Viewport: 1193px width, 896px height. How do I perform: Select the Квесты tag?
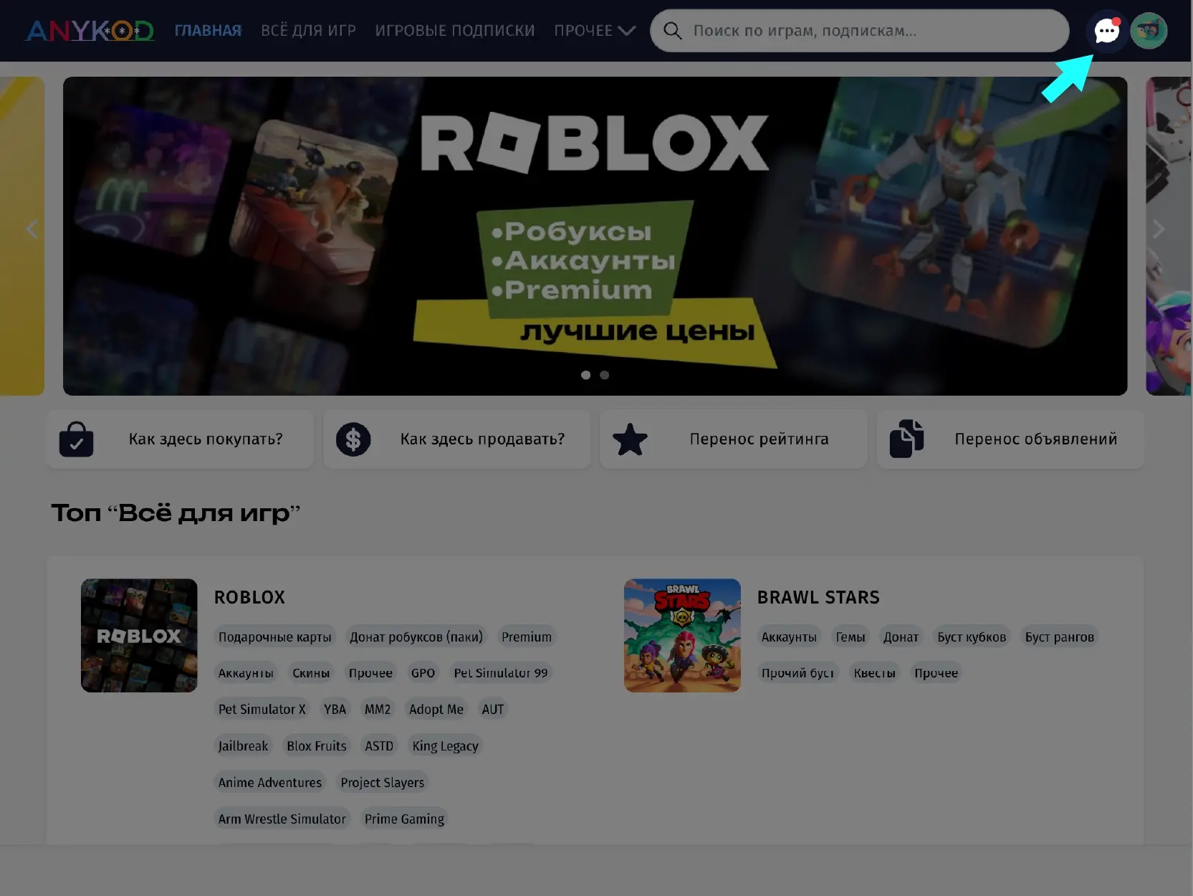point(874,673)
